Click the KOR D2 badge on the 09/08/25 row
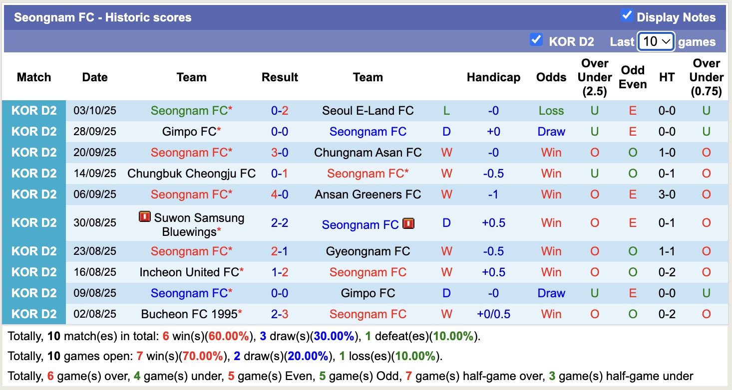 [x=33, y=293]
